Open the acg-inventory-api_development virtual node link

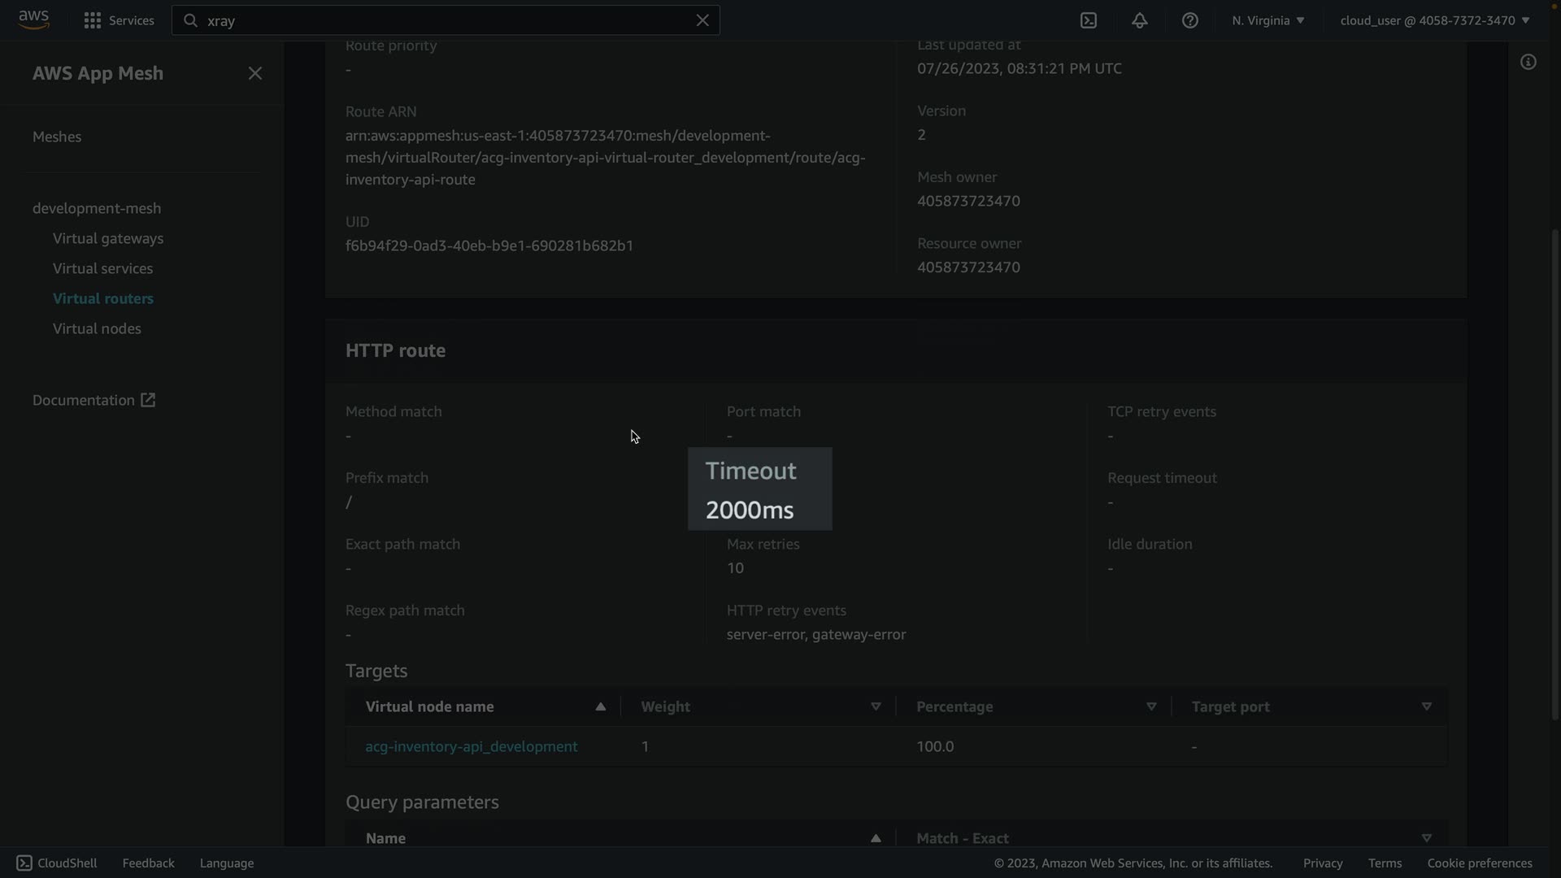[x=472, y=746]
